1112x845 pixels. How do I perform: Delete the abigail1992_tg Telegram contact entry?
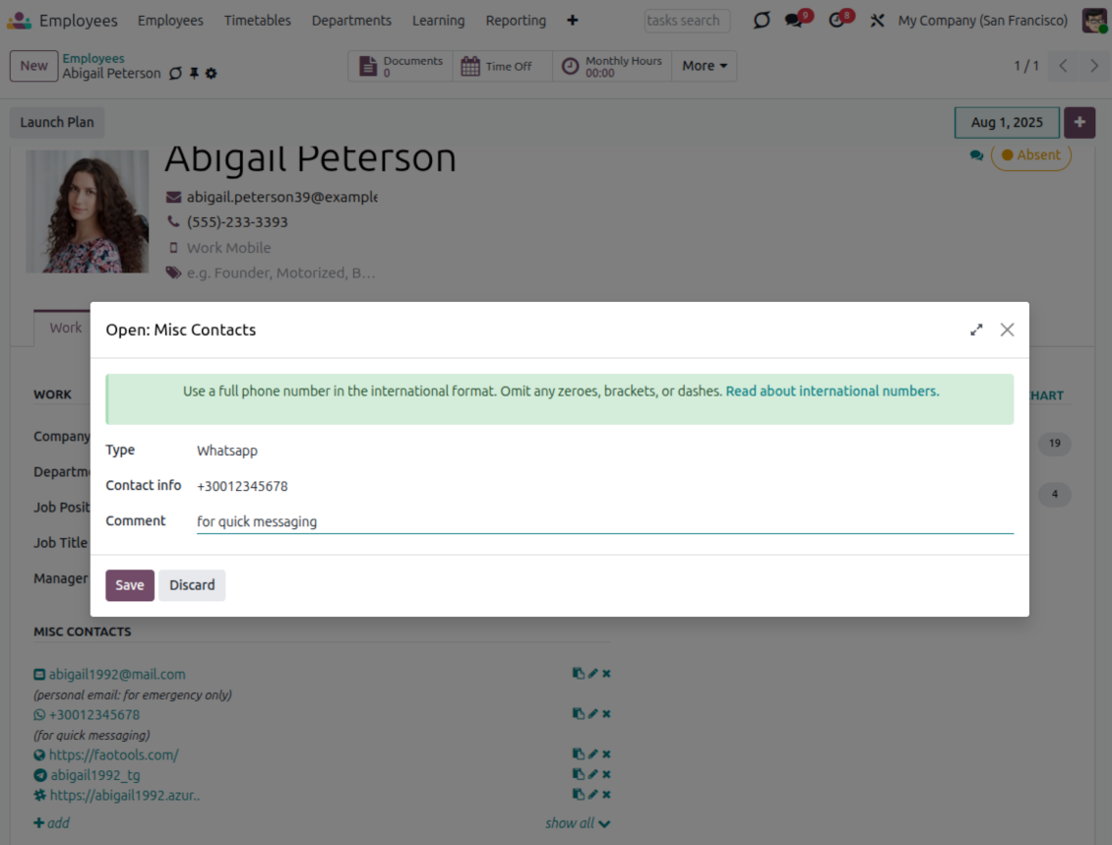(606, 775)
